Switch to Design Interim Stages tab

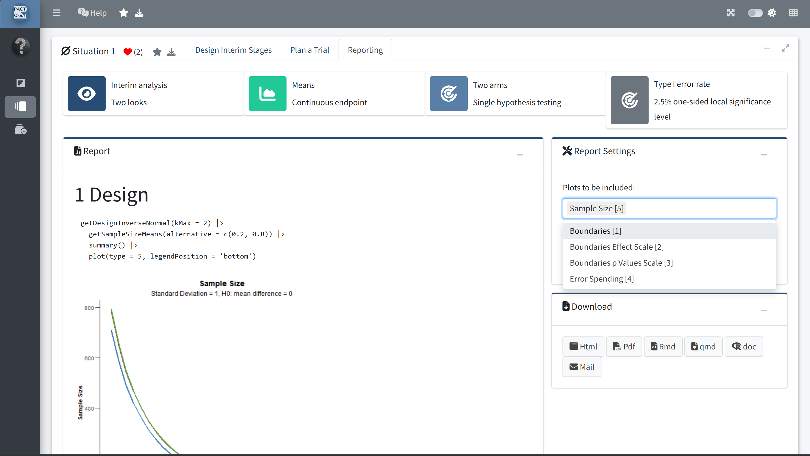pos(233,50)
